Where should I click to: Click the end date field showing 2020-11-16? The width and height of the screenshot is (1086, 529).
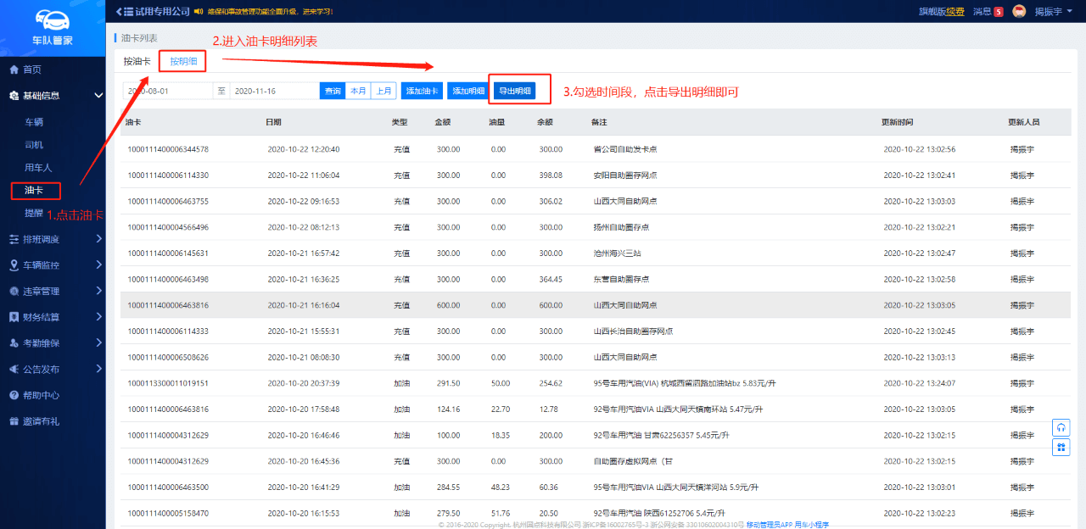273,91
